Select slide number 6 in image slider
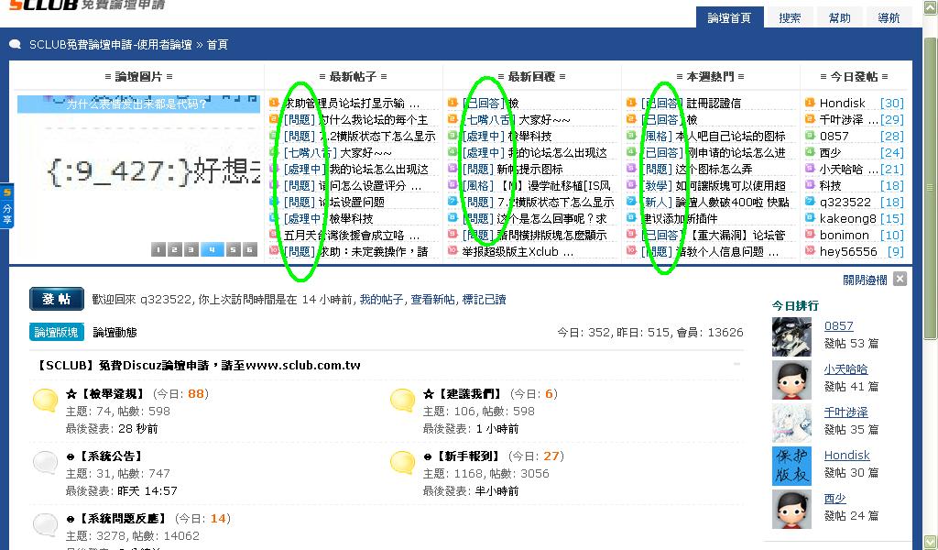This screenshot has height=550, width=938. (x=250, y=249)
